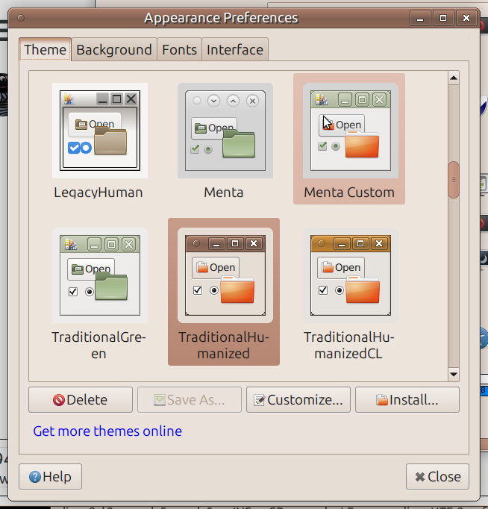Select the TraditionalGreen theme icon
The width and height of the screenshot is (488, 509).
pyautogui.click(x=99, y=275)
